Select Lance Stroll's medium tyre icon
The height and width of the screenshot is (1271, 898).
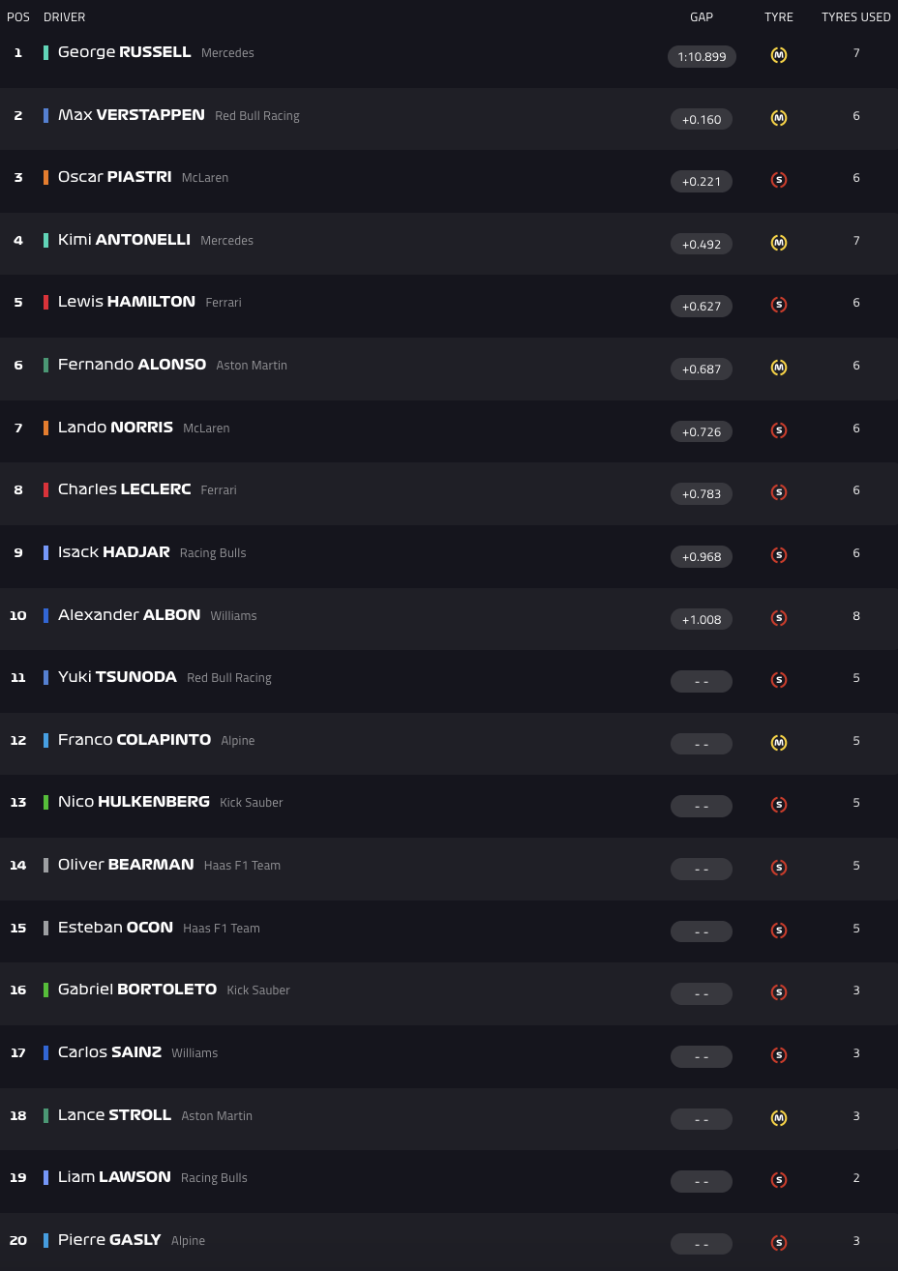click(x=779, y=1118)
